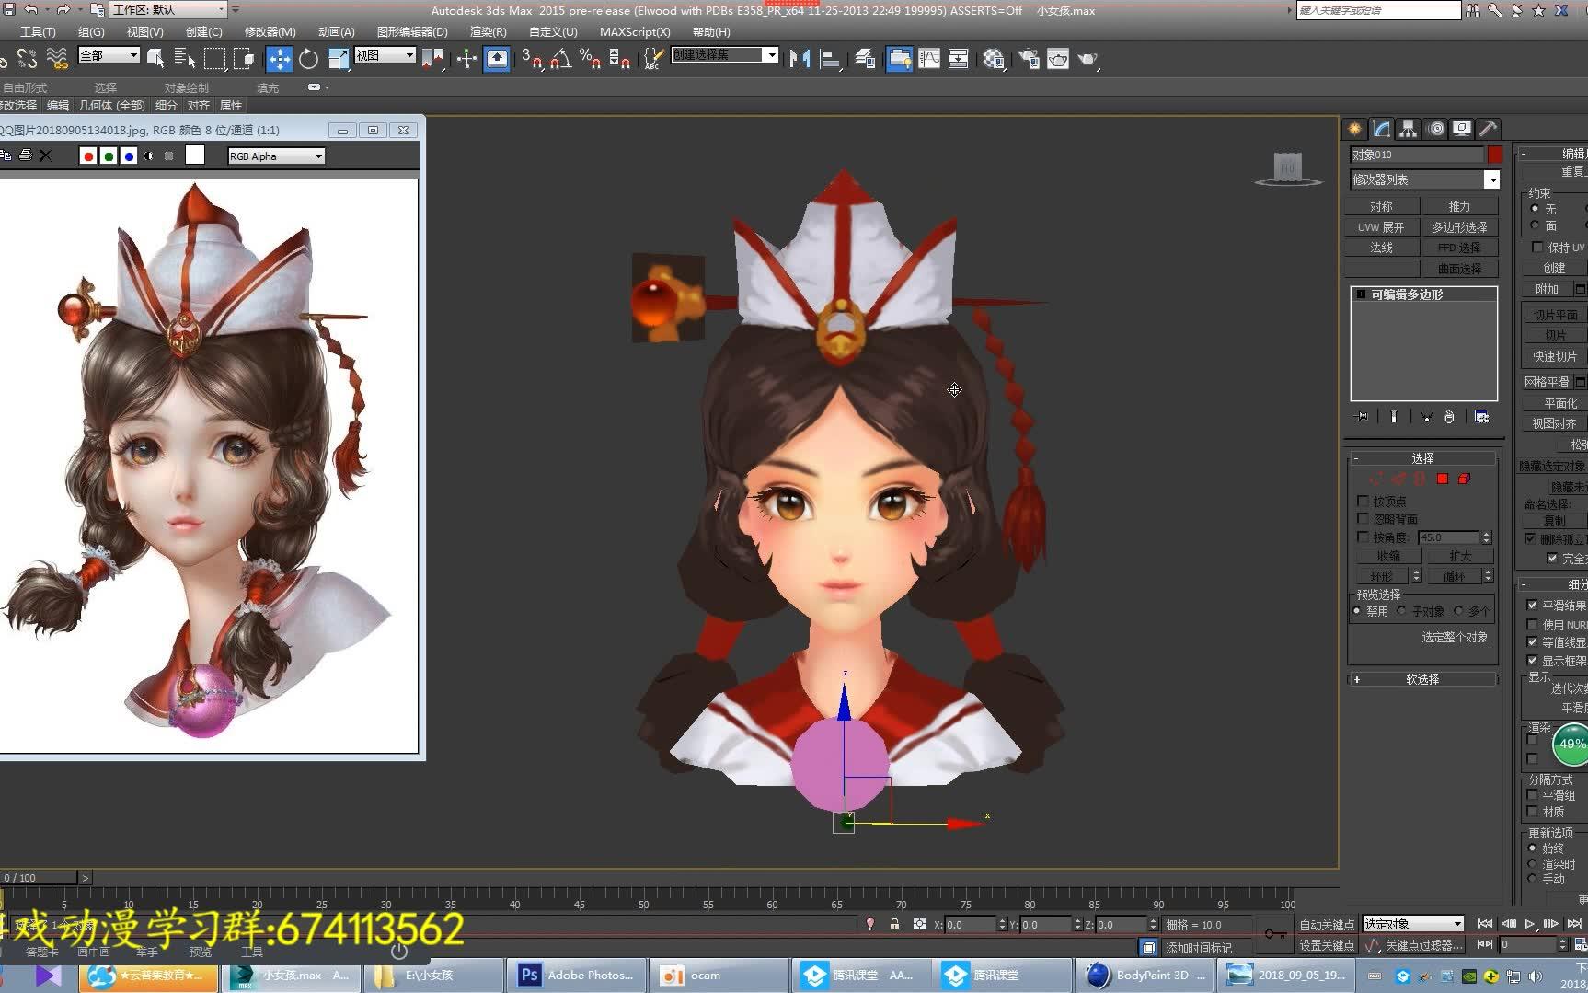This screenshot has width=1588, height=993.
Task: Activate the Mirror tool
Action: (800, 59)
